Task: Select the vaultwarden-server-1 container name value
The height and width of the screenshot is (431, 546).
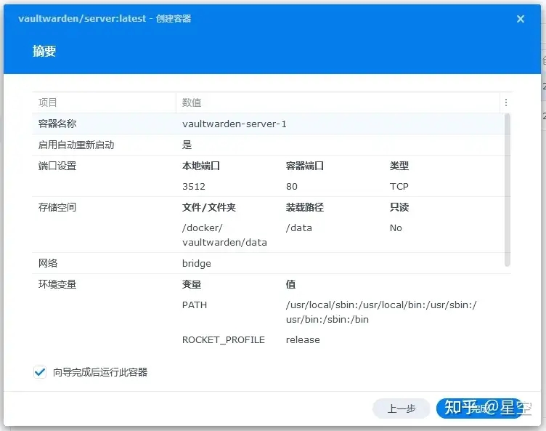Action: click(235, 124)
